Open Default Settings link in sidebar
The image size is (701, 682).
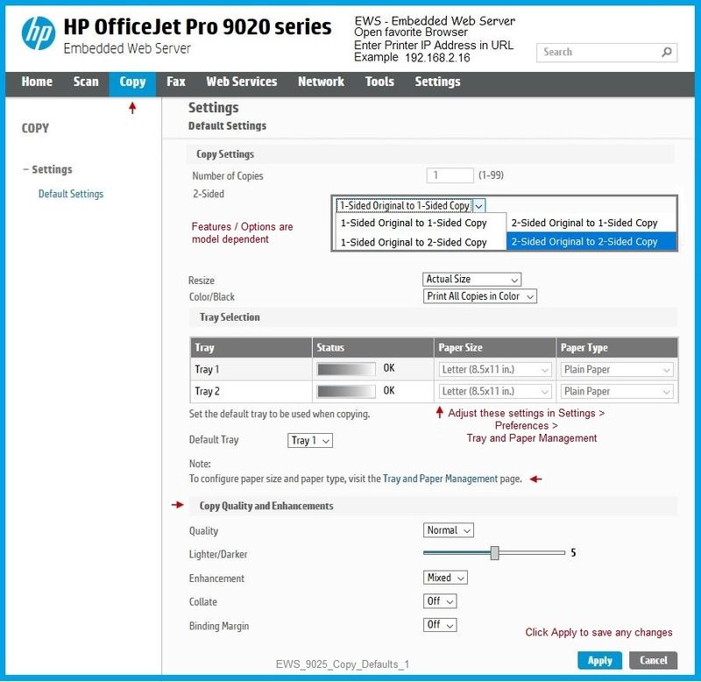point(71,194)
